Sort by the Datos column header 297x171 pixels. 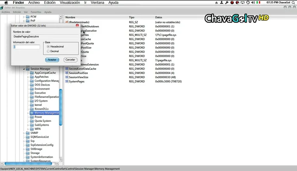[x=159, y=17]
